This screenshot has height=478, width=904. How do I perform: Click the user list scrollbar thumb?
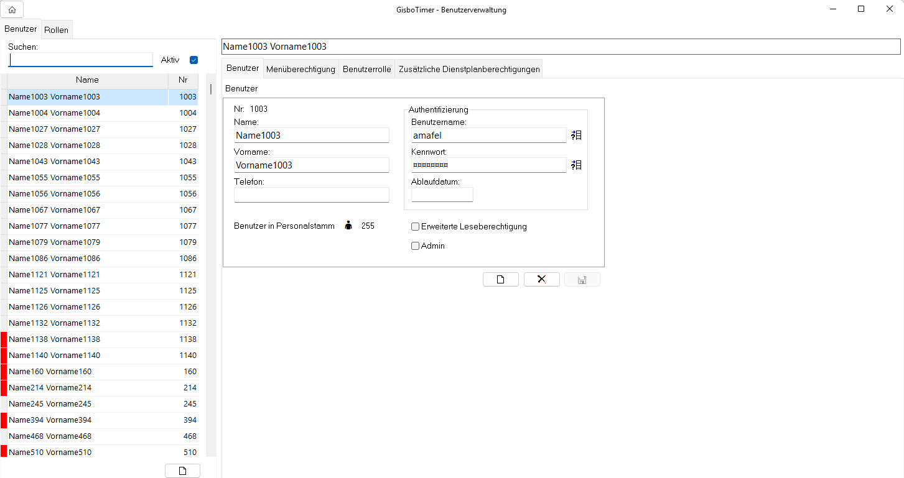(210, 89)
